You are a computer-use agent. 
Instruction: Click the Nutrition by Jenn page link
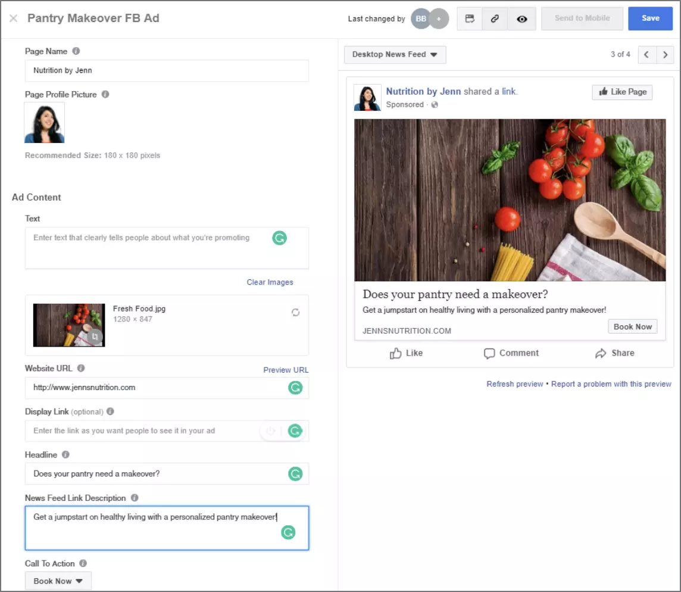(423, 91)
